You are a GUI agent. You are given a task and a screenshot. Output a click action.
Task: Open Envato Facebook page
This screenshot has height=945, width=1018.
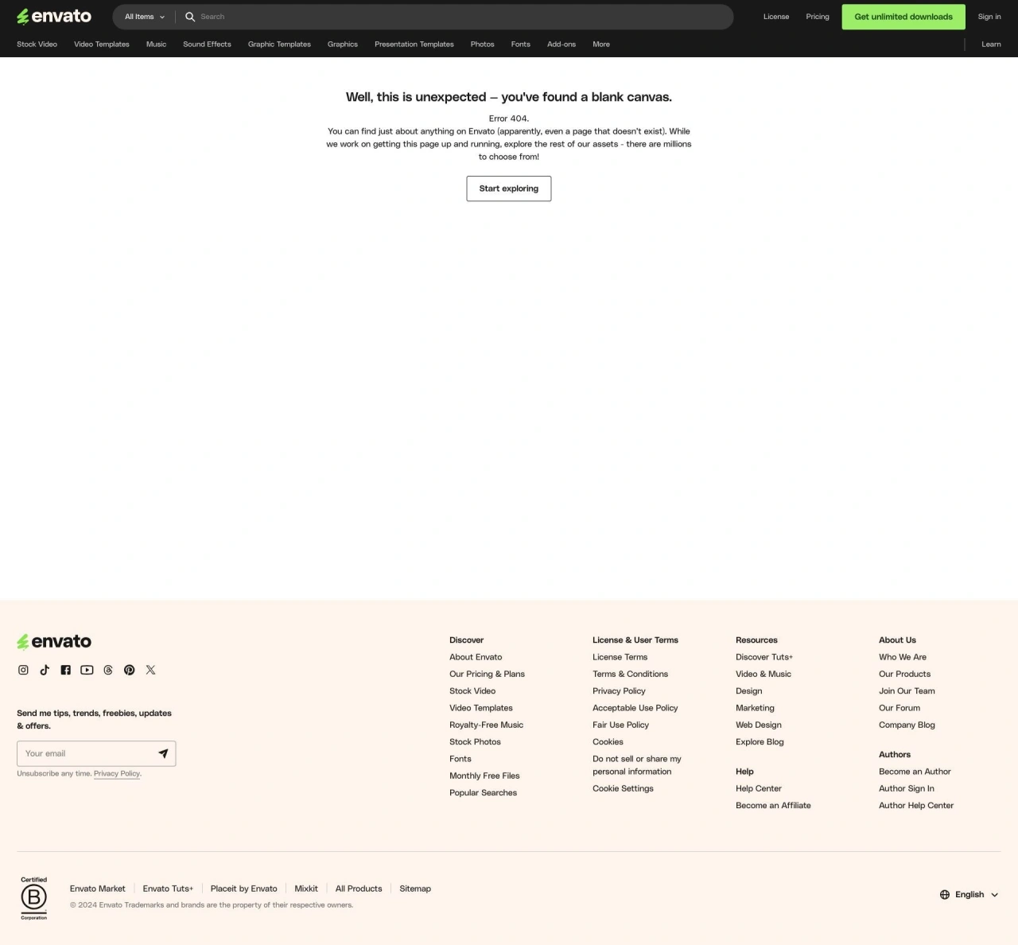tap(66, 670)
